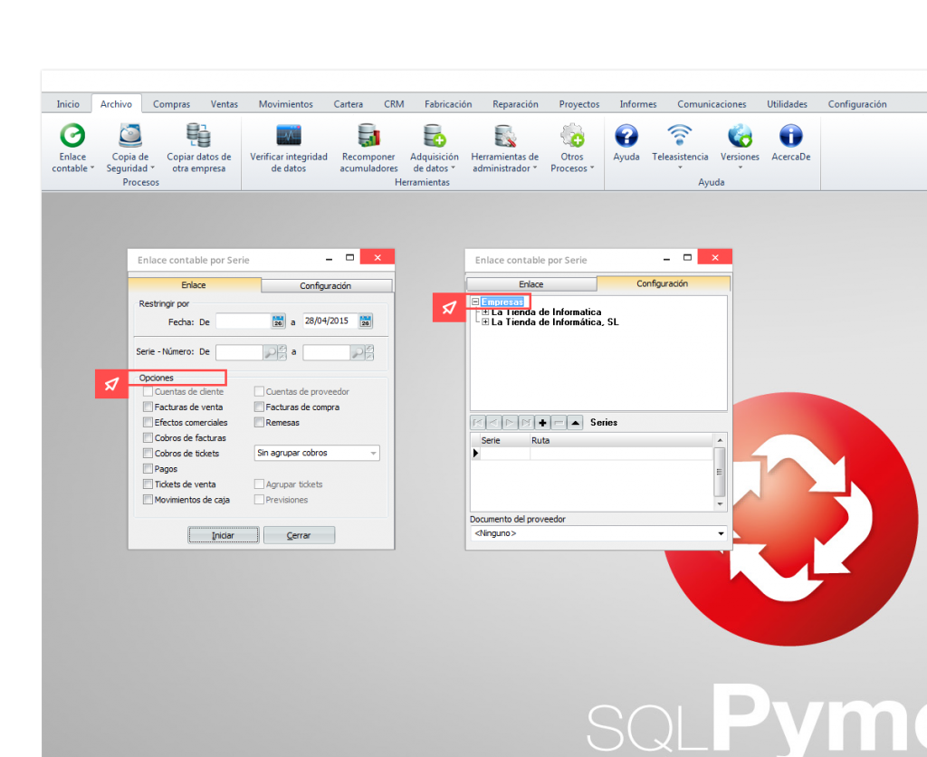This screenshot has height=757, width=927.
Task: Open the Enlace contable ribbon icon
Action: pos(72,137)
